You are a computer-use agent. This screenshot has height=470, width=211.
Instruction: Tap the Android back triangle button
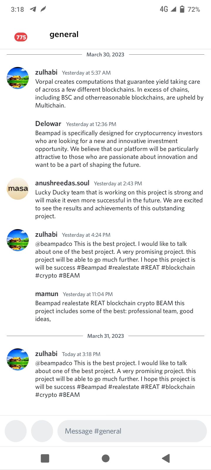(166, 458)
